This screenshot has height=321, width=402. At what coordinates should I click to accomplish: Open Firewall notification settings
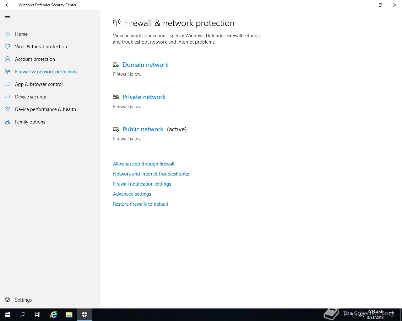click(x=142, y=184)
